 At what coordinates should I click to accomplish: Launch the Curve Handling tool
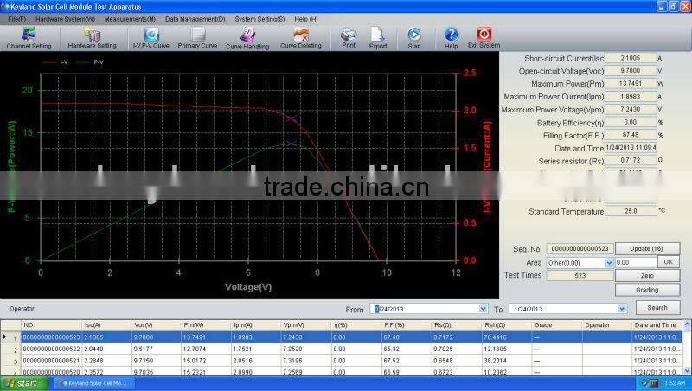[247, 37]
